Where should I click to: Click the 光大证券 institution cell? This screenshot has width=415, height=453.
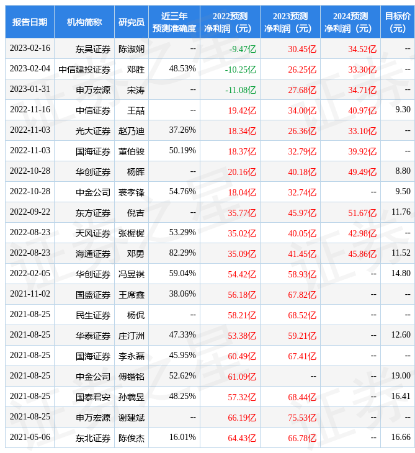(x=93, y=130)
